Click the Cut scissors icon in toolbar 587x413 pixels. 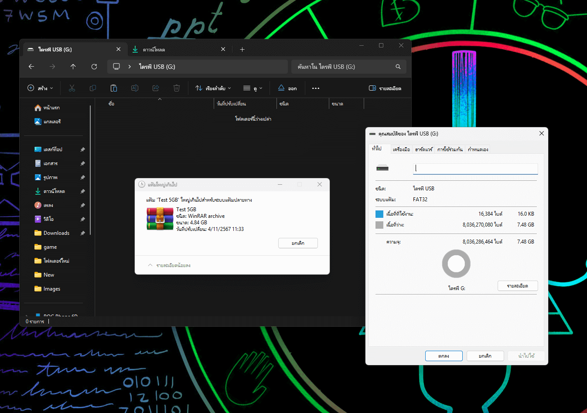point(72,88)
